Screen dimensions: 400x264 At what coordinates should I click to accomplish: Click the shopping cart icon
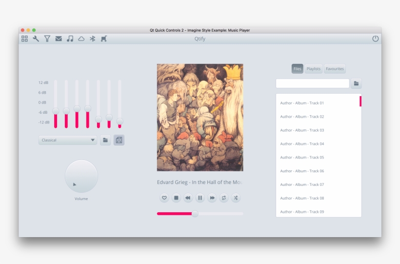coord(104,39)
